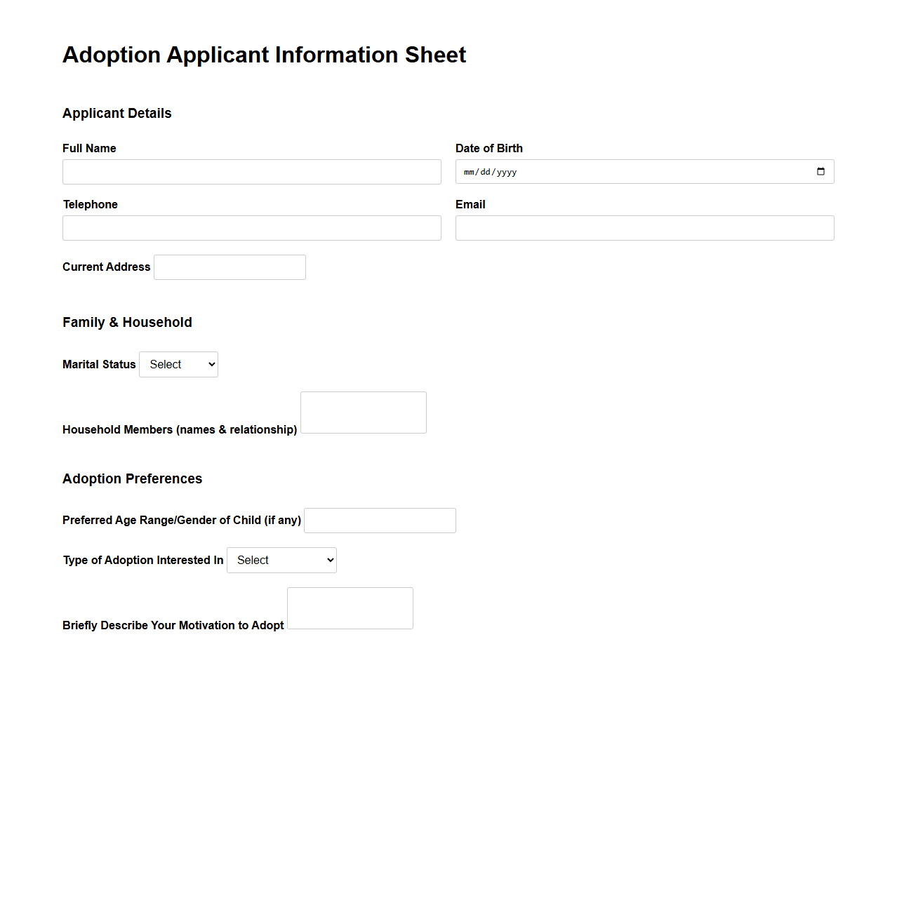This screenshot has height=912, width=897.
Task: Open the Date of Birth calendar picker
Action: (x=820, y=171)
